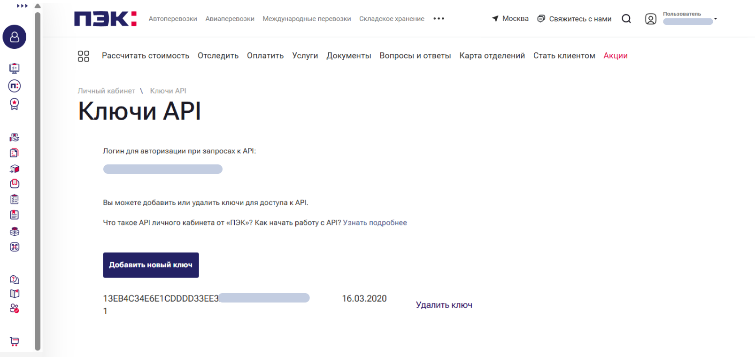Click the question chat bubble sidebar icon

pos(15,279)
